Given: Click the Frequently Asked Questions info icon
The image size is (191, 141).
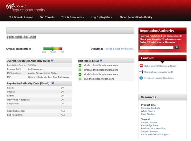Looking at the screenshot, I should pyautogui.click(x=141, y=78).
